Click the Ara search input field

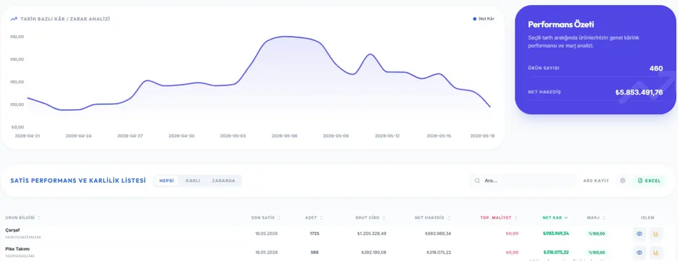point(523,181)
